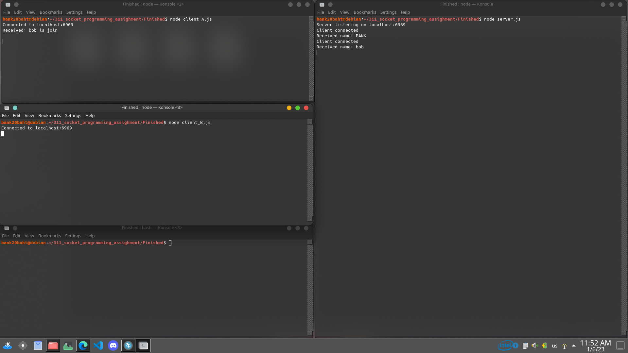Open Bookmarks menu in Konsole <2> window
This screenshot has width=628, height=353.
pos(51,12)
